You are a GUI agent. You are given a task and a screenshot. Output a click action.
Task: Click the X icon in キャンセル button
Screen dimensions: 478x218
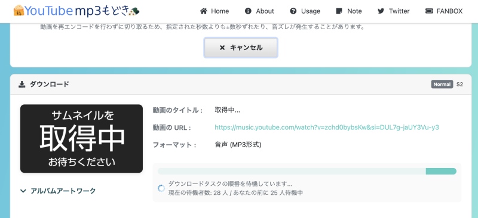(x=222, y=48)
